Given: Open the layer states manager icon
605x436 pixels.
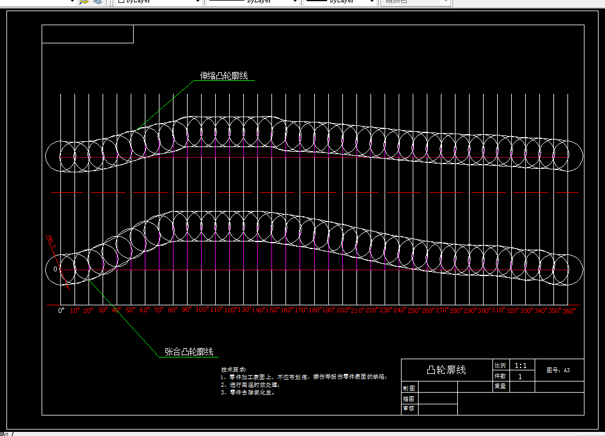Looking at the screenshot, I should (98, 2).
